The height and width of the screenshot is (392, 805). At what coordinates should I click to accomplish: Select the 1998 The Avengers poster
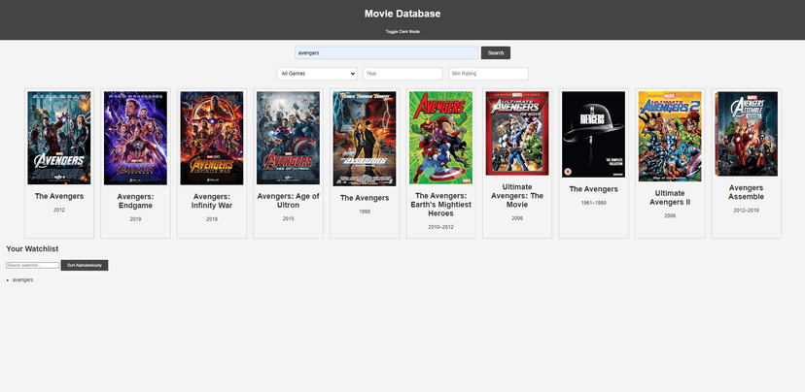365,138
